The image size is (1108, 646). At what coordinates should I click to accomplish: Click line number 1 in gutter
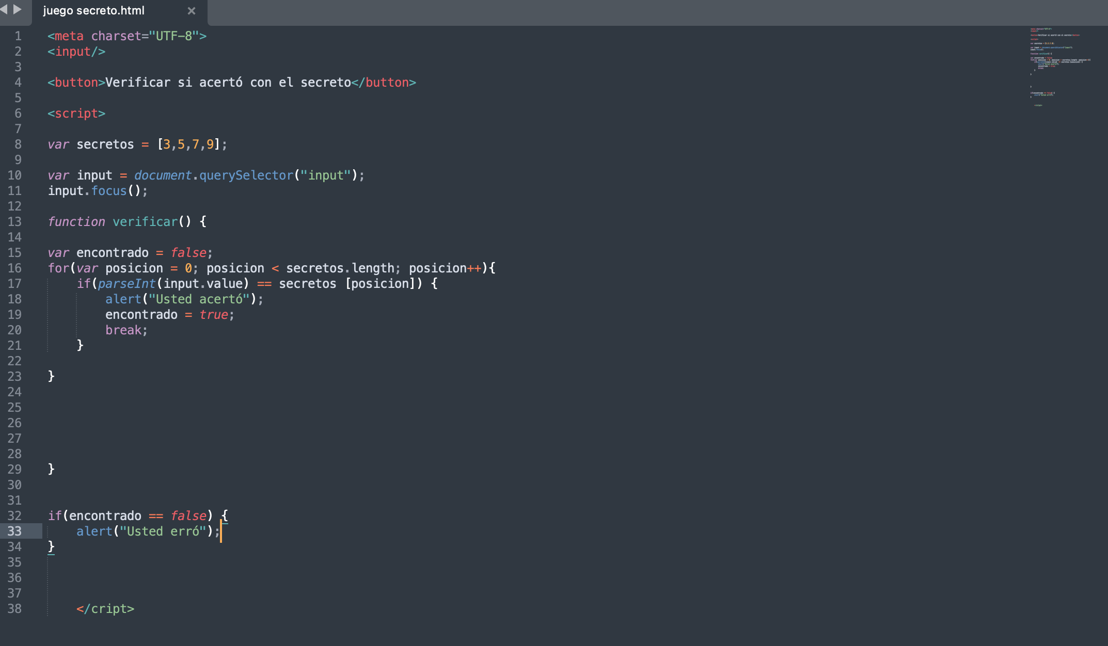[x=18, y=36]
